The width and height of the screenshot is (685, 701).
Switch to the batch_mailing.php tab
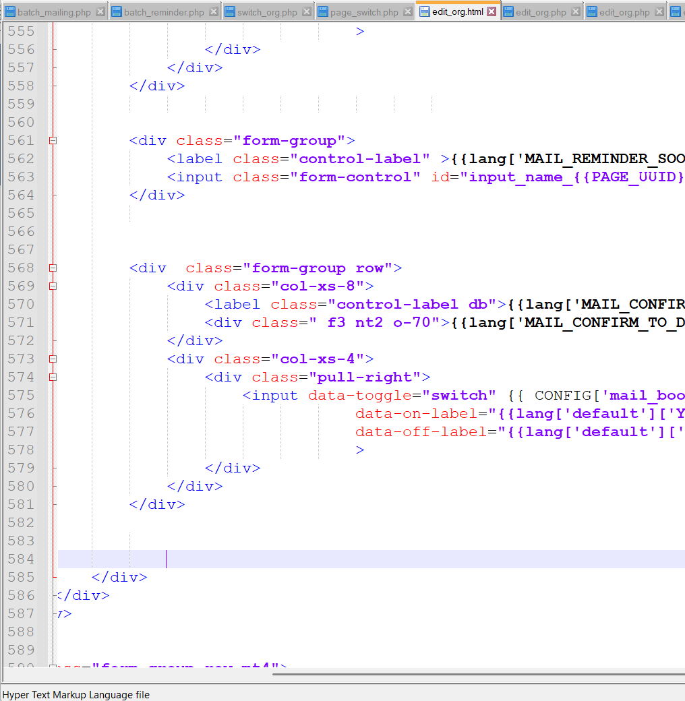54,12
